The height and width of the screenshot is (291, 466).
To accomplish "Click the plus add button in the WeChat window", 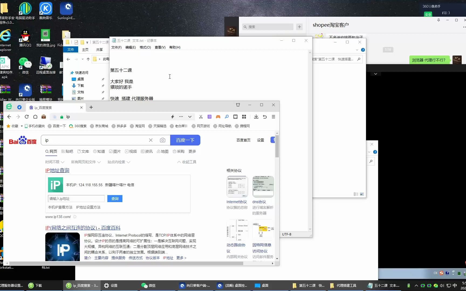I will (x=299, y=27).
